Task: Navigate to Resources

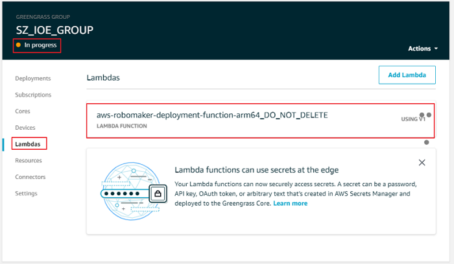Action: (29, 161)
